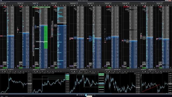
Task: Click replay progress bar above playback controls
Action: pos(86,93)
